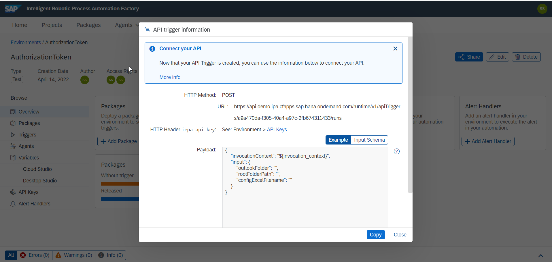Open the Agents navigation tab
This screenshot has width=552, height=262.
[x=124, y=25]
